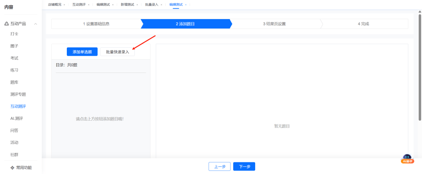
Task: Click the 添加单选题 button
Action: click(82, 52)
